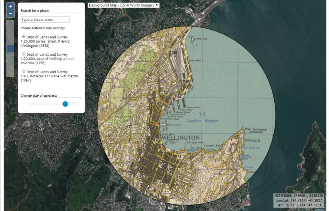The width and height of the screenshot is (329, 211).
Task: Open the Background Map dropdown
Action: (123, 5)
